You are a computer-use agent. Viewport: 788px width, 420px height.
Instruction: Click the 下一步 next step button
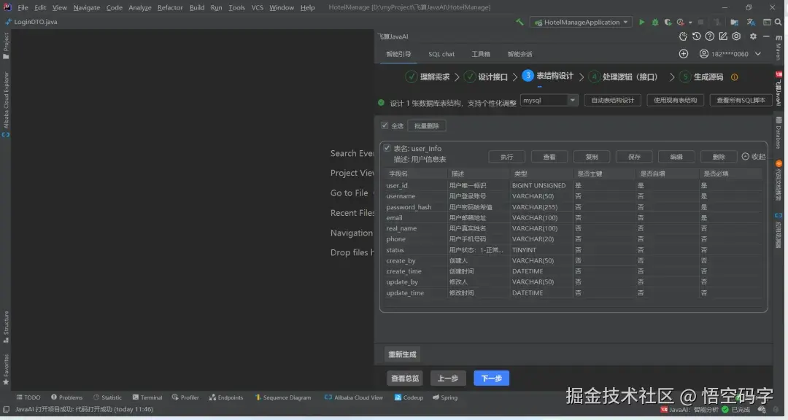pos(490,378)
